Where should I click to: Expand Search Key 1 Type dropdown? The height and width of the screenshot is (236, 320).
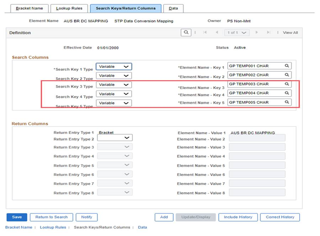[114, 67]
